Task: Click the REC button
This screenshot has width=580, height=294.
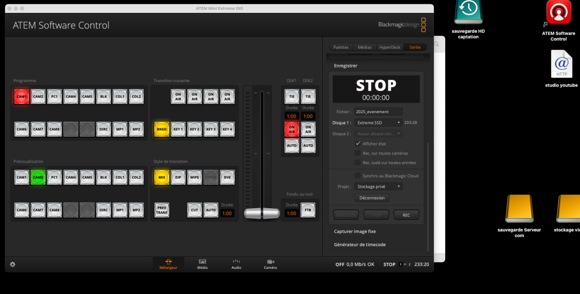Action: [x=406, y=215]
